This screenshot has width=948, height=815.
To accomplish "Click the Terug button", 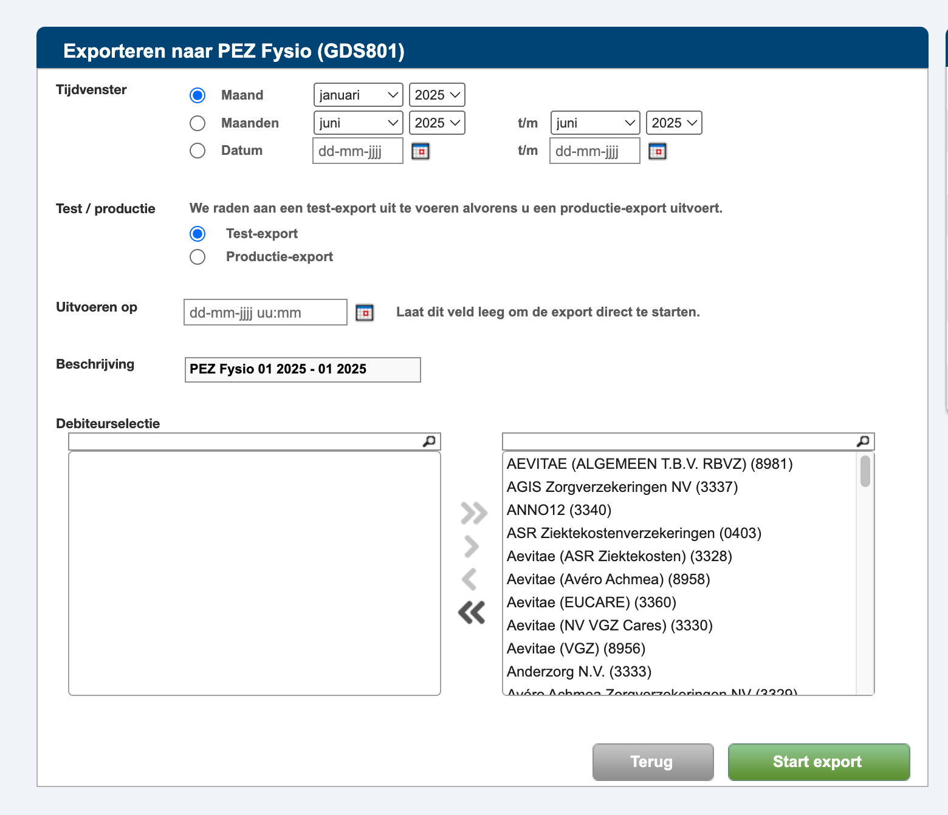I will [653, 762].
